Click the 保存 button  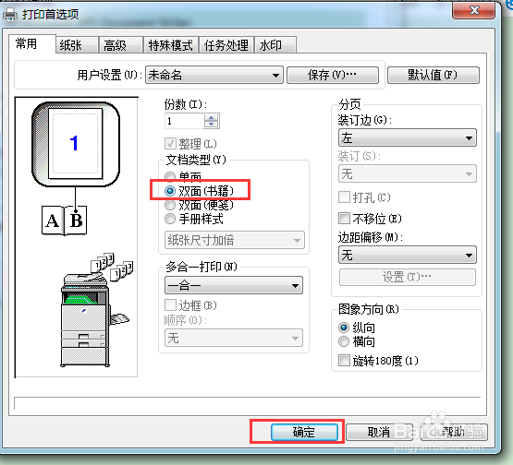coord(333,75)
